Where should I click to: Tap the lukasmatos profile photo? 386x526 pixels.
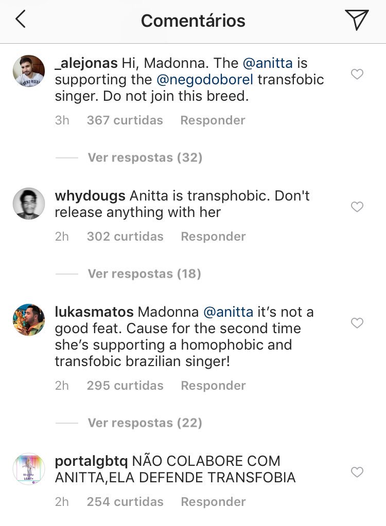pos(28,320)
